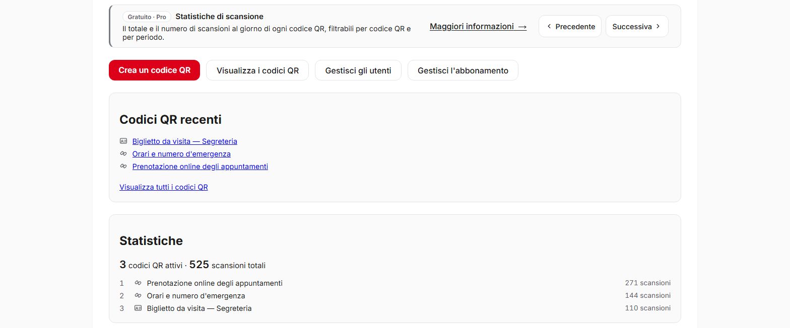The image size is (790, 328).
Task: Go to Successiva tip
Action: [637, 26]
